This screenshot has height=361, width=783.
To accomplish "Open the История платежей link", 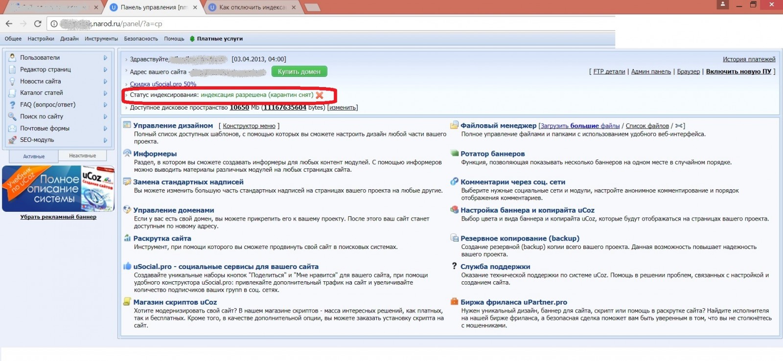I will pyautogui.click(x=749, y=59).
